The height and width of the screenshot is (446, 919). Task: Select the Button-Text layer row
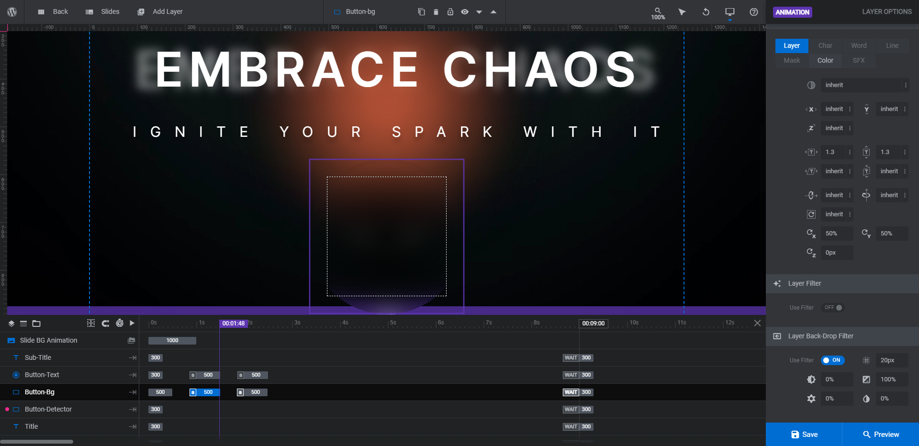(x=69, y=375)
